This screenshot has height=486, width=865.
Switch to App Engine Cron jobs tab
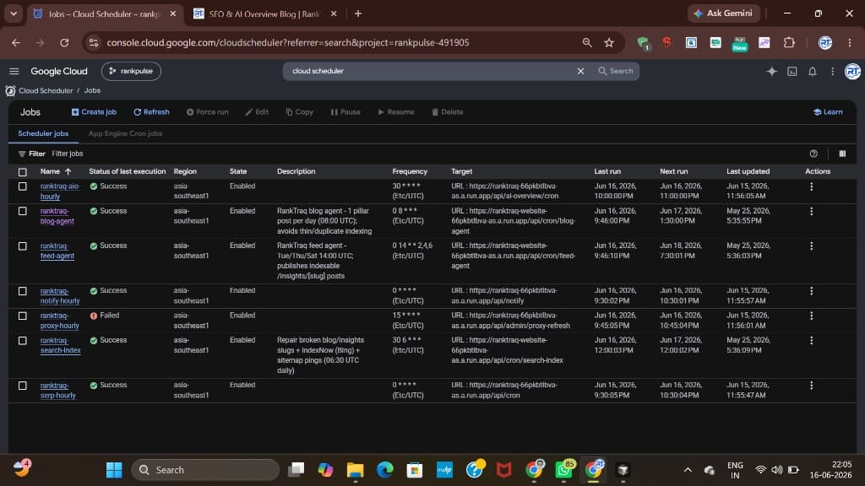pos(125,133)
